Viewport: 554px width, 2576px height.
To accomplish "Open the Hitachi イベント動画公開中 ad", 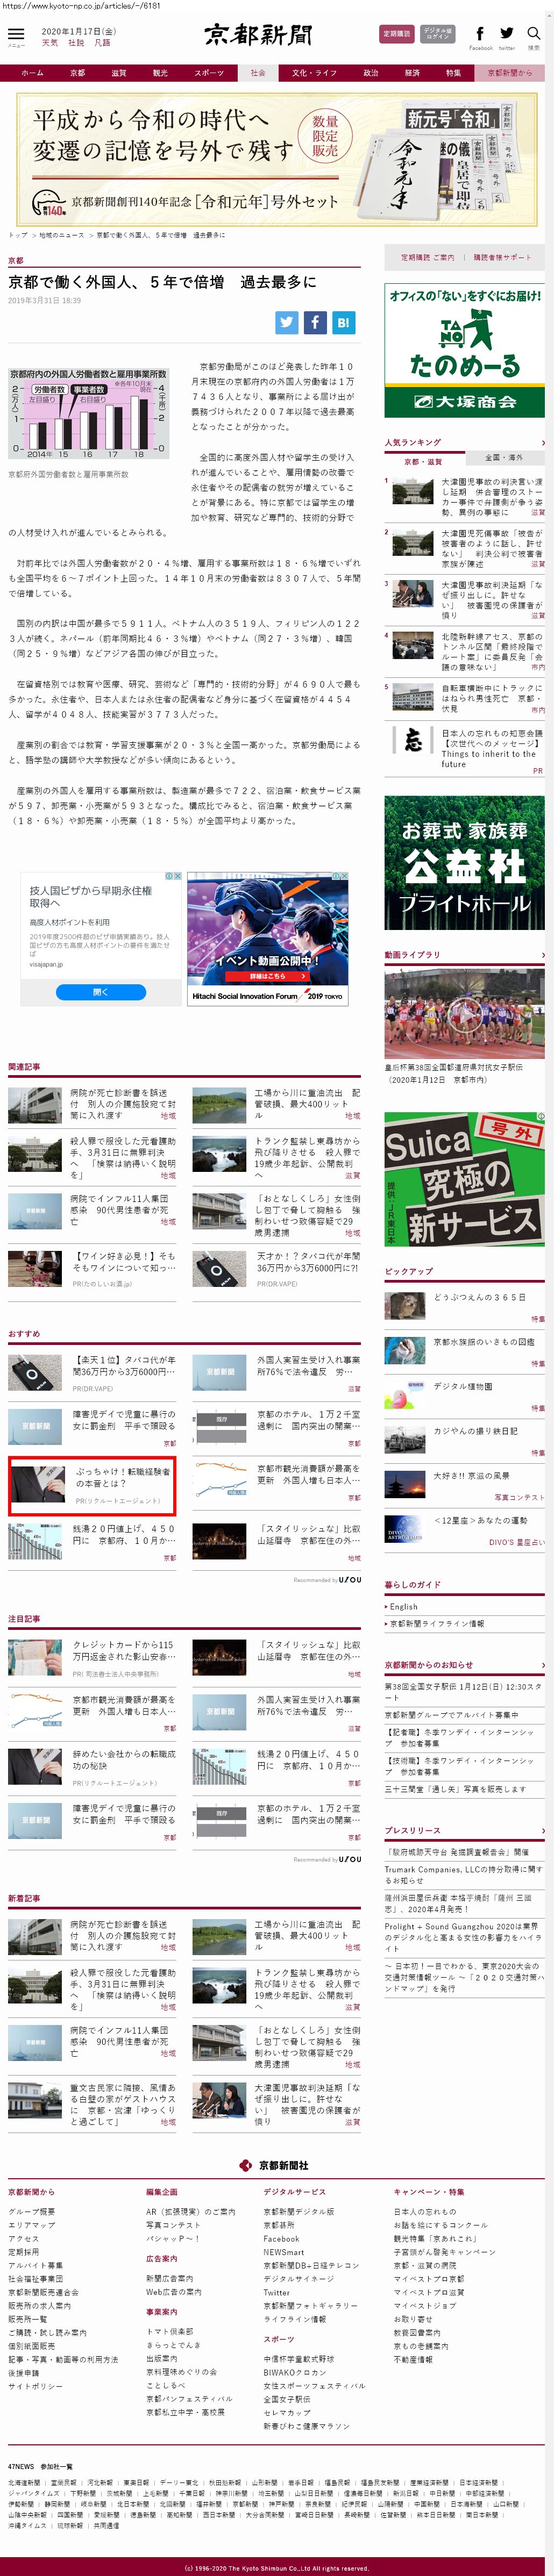I will pos(268,938).
